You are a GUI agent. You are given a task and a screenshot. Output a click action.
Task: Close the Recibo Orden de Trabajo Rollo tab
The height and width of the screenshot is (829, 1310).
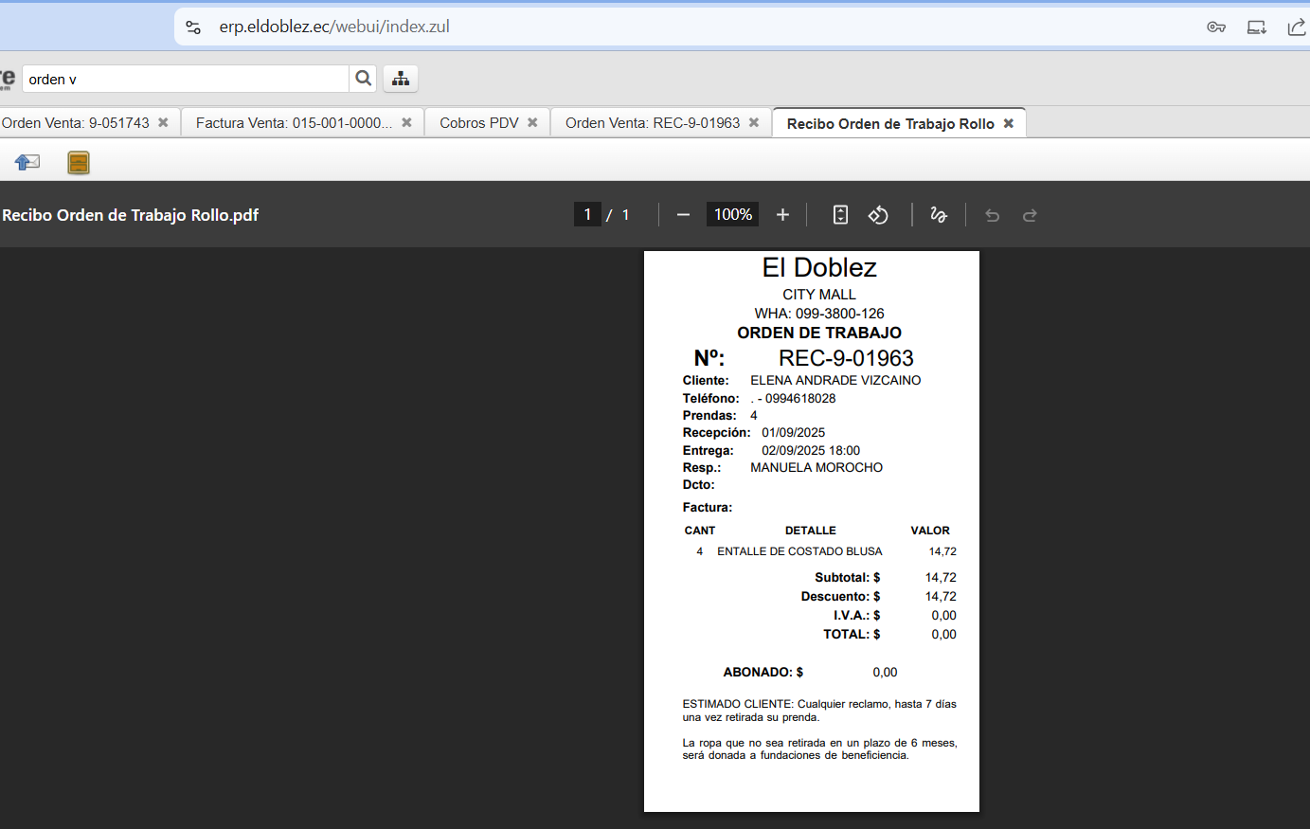point(1009,124)
